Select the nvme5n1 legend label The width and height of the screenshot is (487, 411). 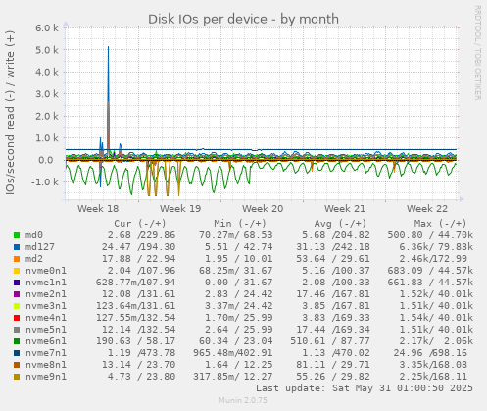[x=46, y=330]
